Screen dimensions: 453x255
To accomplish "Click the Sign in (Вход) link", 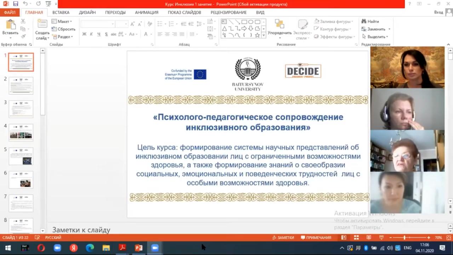I will 438,12.
